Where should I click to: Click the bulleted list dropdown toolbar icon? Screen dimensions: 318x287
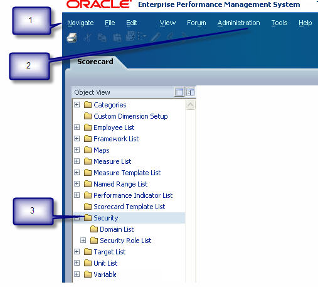tap(142, 36)
